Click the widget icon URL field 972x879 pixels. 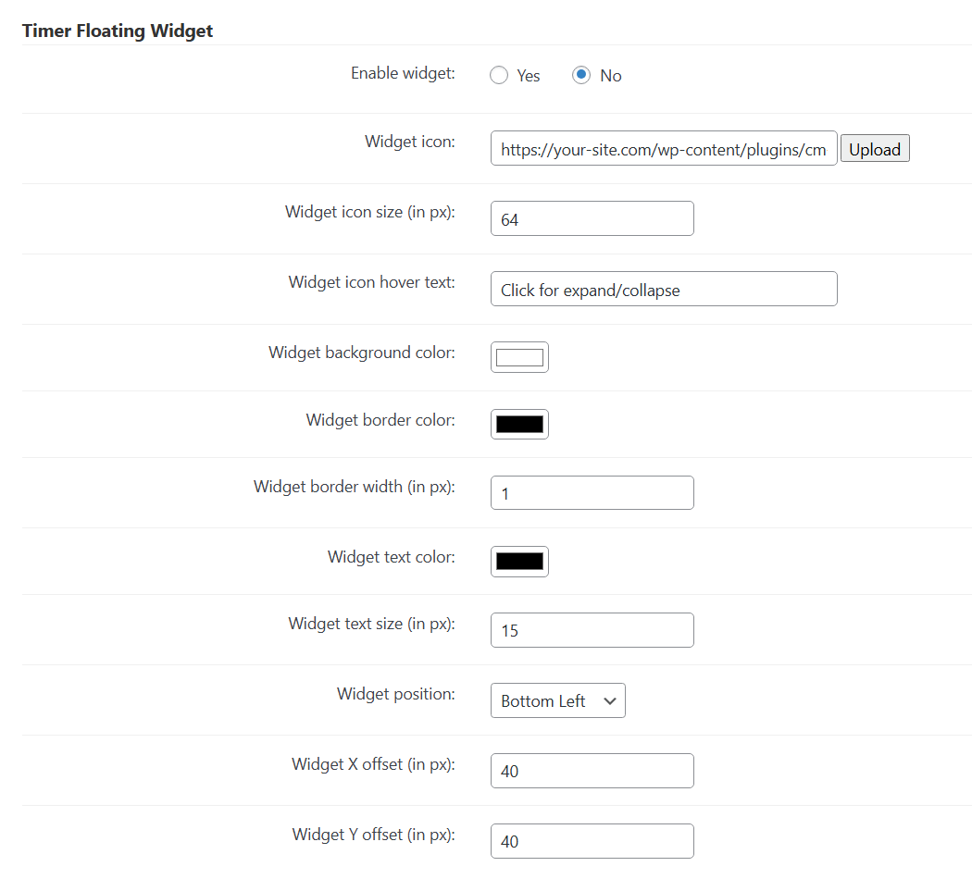(x=663, y=148)
